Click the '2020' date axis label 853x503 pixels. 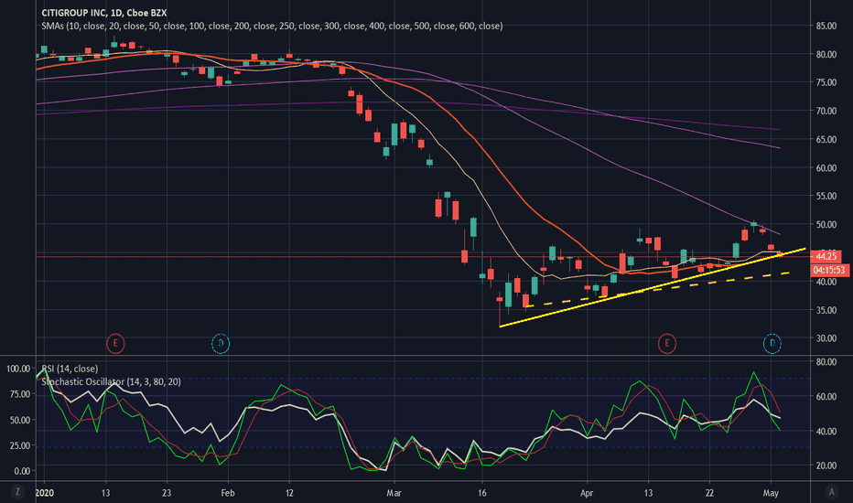tap(45, 493)
